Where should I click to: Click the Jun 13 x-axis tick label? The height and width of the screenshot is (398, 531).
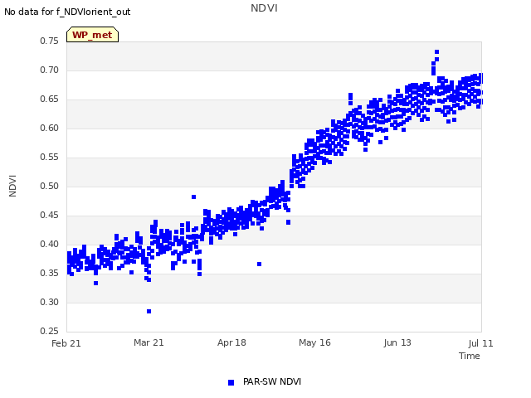[397, 342]
